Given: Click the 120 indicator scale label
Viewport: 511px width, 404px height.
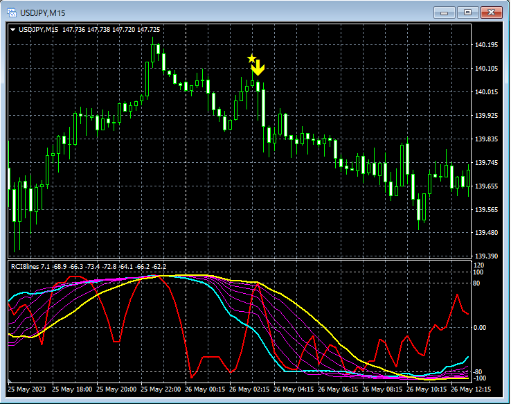Looking at the screenshot, I should pyautogui.click(x=478, y=265).
